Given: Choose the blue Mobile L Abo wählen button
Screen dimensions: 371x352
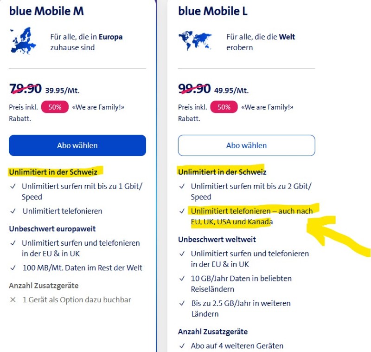Looking at the screenshot, I should coord(246,145).
